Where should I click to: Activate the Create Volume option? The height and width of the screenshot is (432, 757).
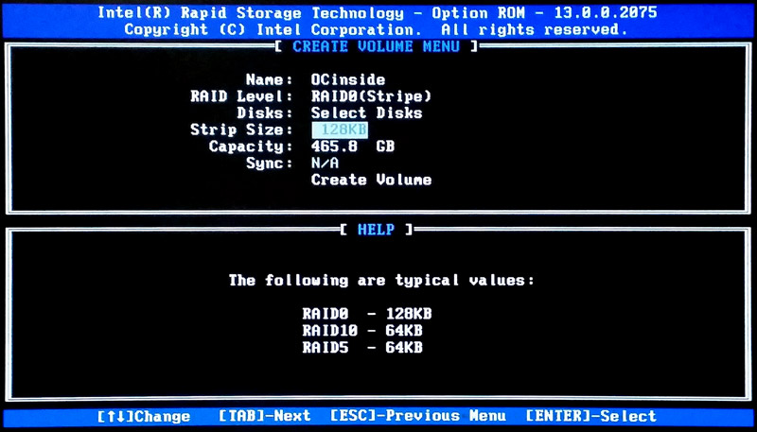[x=371, y=180]
